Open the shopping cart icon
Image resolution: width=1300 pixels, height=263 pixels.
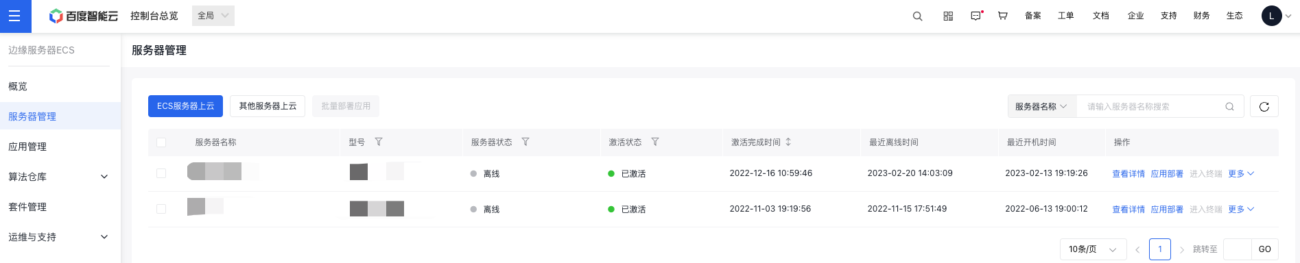click(1002, 16)
